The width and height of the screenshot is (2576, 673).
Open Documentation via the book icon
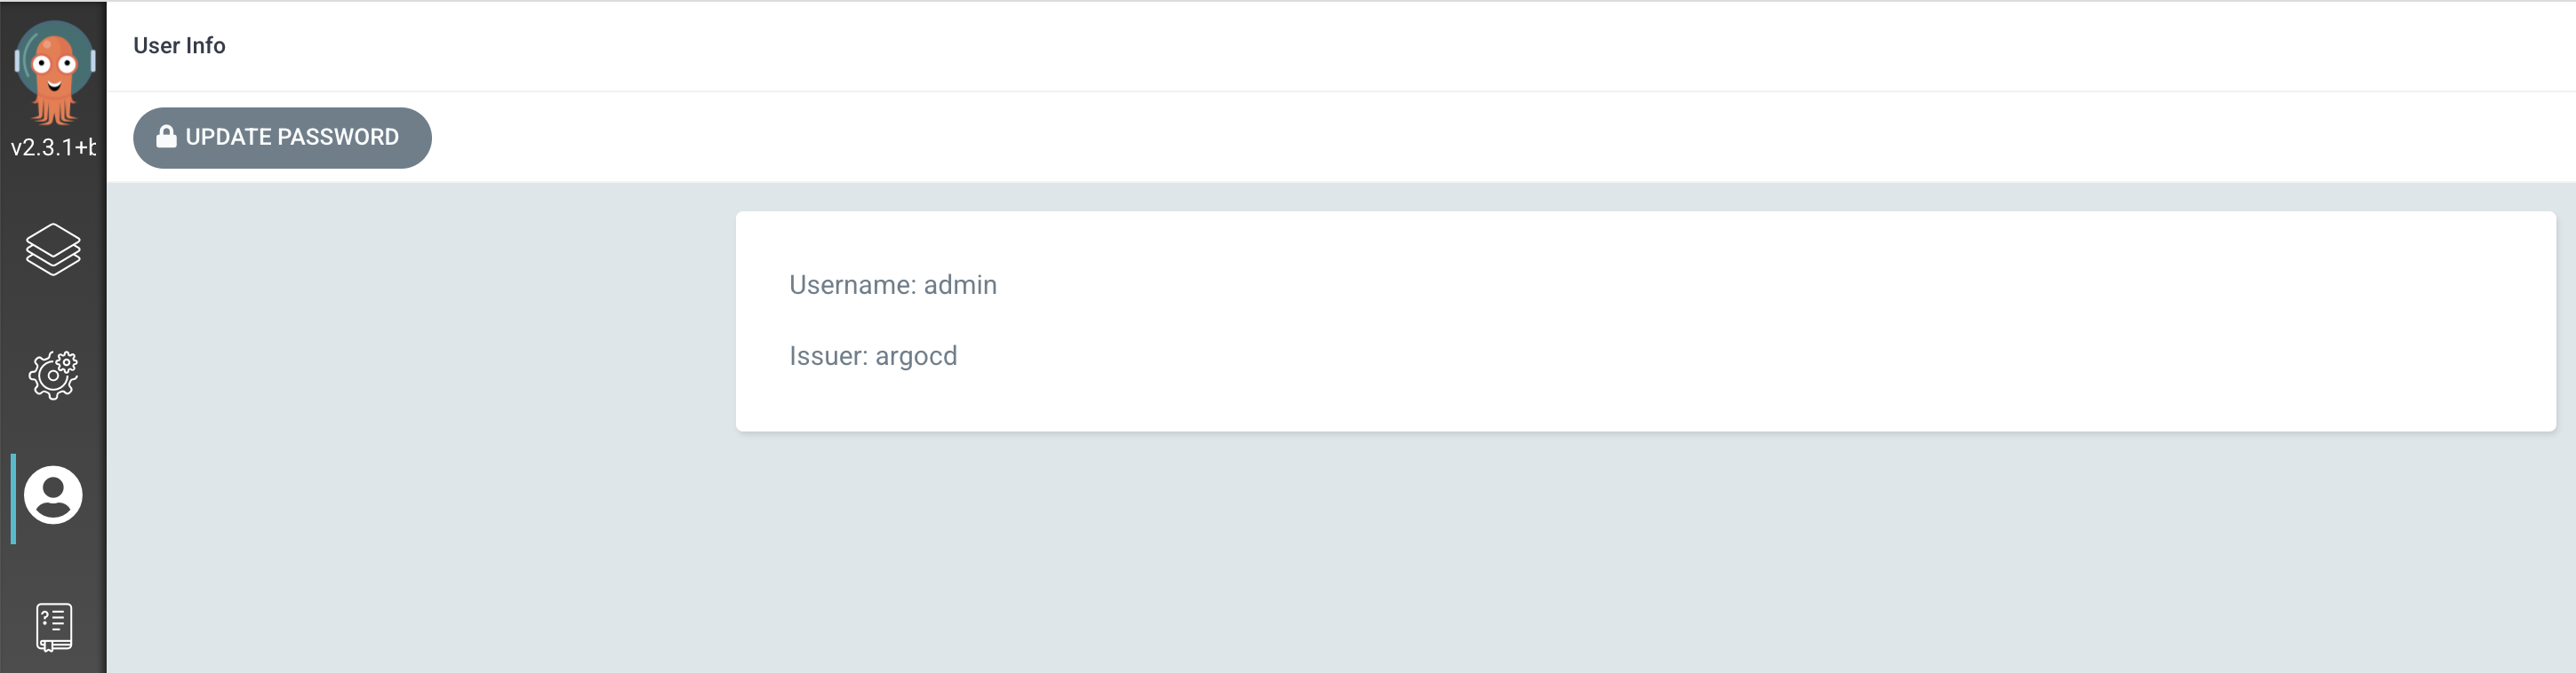[54, 626]
